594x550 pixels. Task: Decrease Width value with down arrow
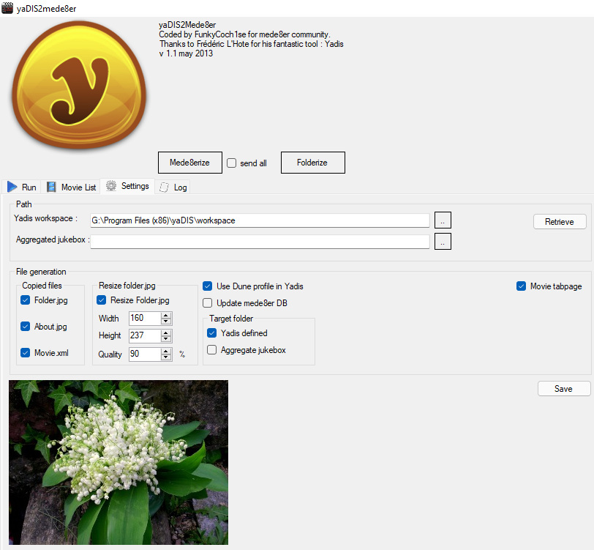(165, 321)
